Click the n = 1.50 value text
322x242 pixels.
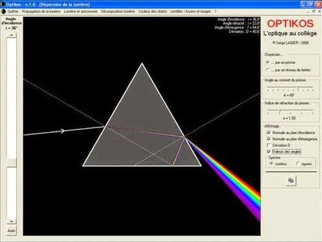289,118
